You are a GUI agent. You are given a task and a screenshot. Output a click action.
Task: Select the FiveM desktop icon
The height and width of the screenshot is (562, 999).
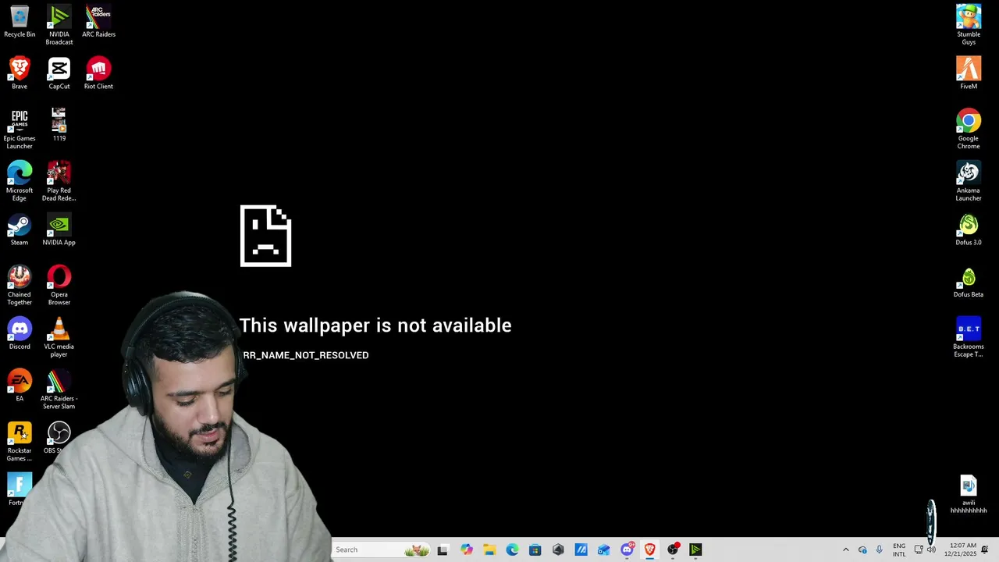(x=969, y=73)
